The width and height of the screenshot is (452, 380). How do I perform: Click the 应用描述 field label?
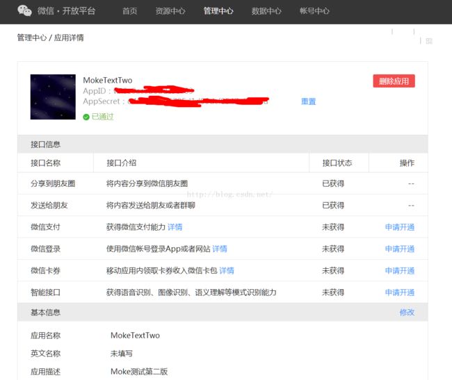(45, 372)
